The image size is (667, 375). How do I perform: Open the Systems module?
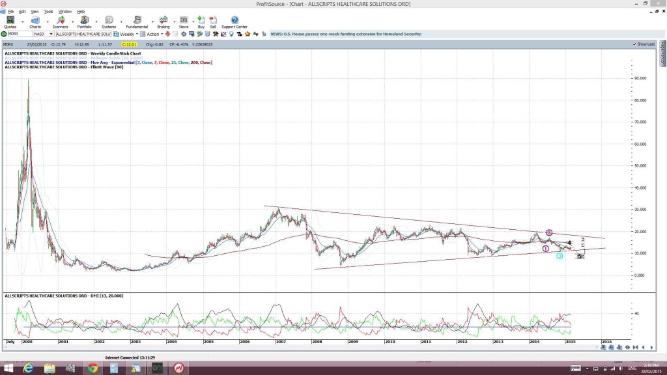[109, 22]
